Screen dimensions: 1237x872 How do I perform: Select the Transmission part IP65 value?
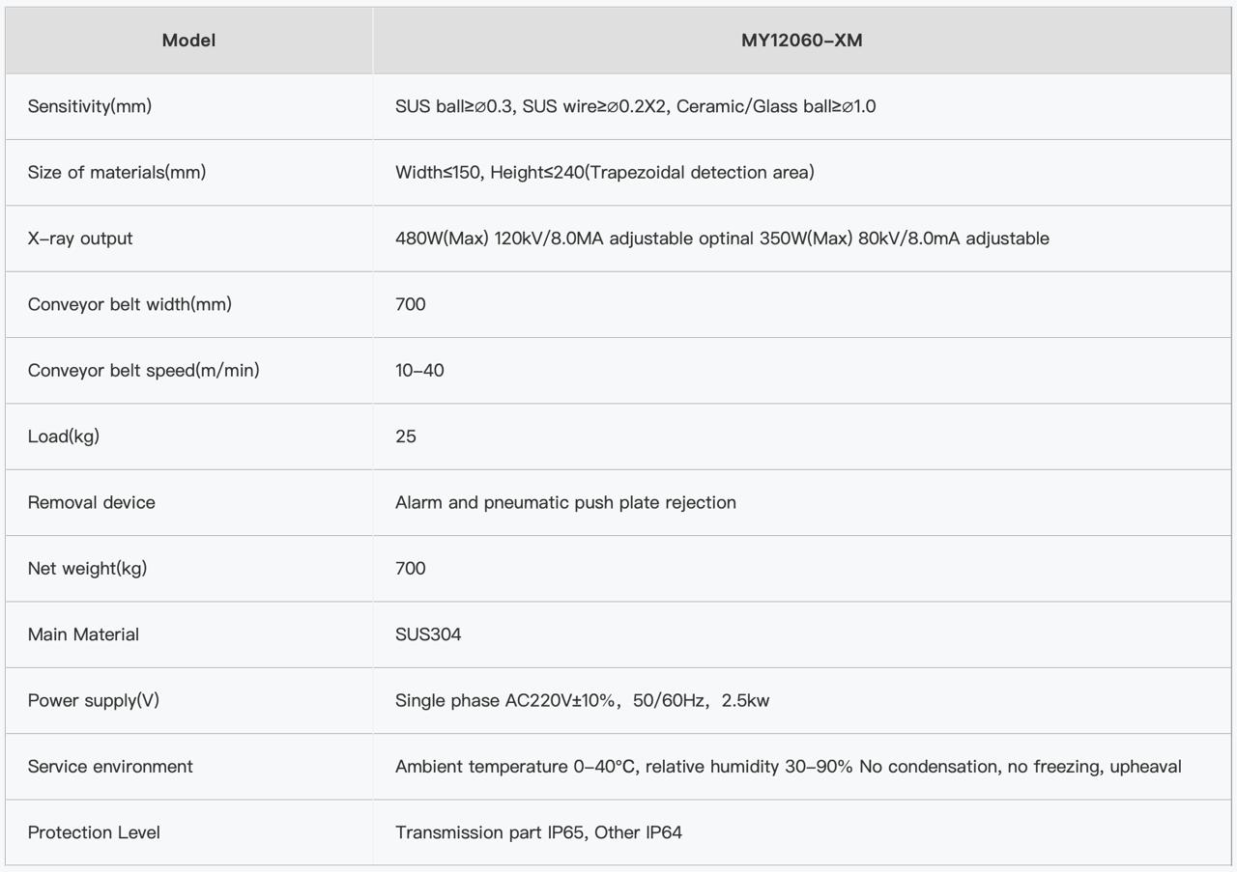pyautogui.click(x=538, y=832)
